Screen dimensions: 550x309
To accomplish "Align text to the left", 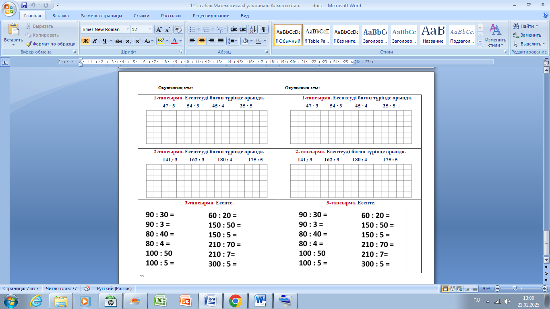I will point(192,41).
